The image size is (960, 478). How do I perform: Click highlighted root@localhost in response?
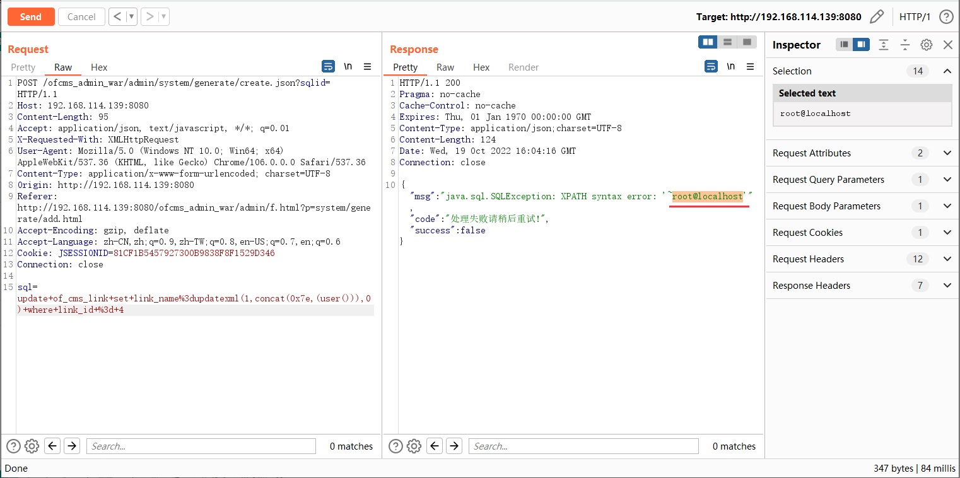coord(707,197)
